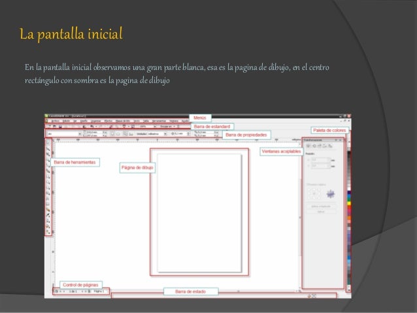Open the Ver menu
The width and height of the screenshot is (417, 313).
75,121
